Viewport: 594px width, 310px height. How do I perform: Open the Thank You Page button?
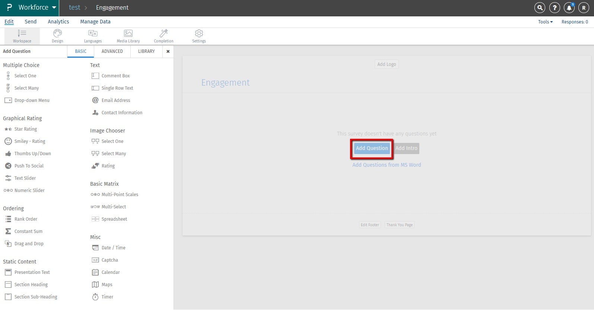point(400,225)
